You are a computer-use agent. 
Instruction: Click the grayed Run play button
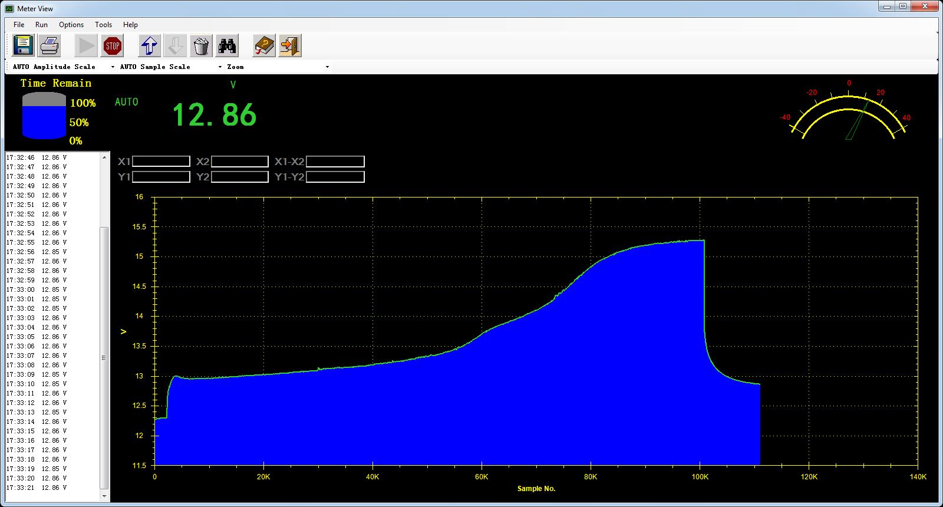click(x=86, y=45)
